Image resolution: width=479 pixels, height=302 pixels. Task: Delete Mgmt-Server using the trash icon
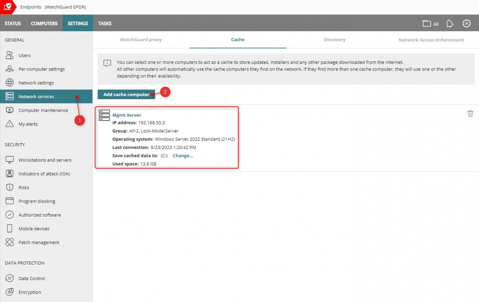(470, 113)
